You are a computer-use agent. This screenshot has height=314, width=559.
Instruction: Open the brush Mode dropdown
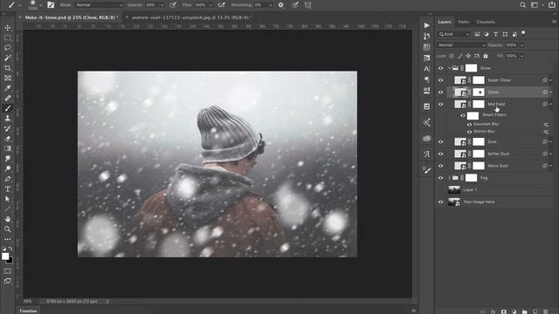click(x=99, y=5)
